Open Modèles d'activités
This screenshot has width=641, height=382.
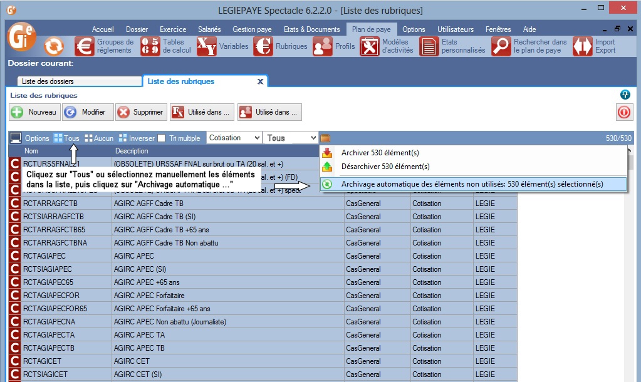coord(370,46)
